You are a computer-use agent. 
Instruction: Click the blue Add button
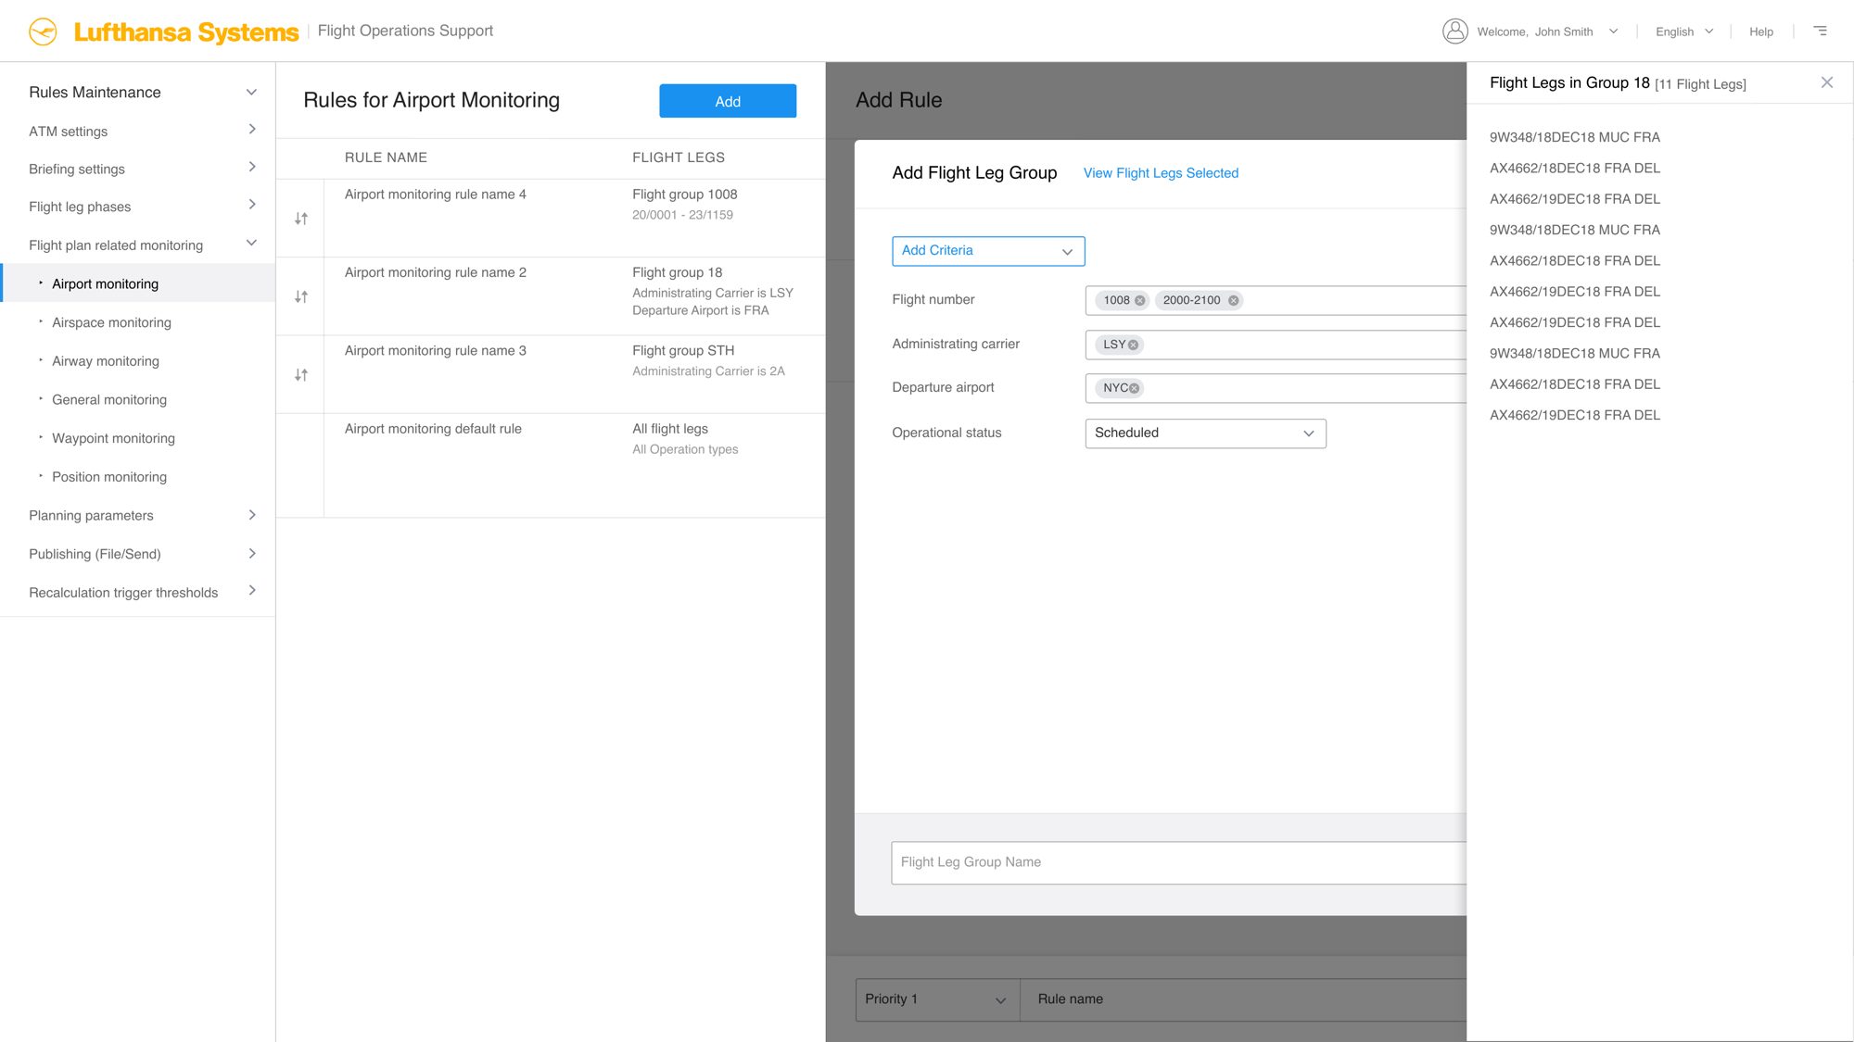click(x=728, y=101)
